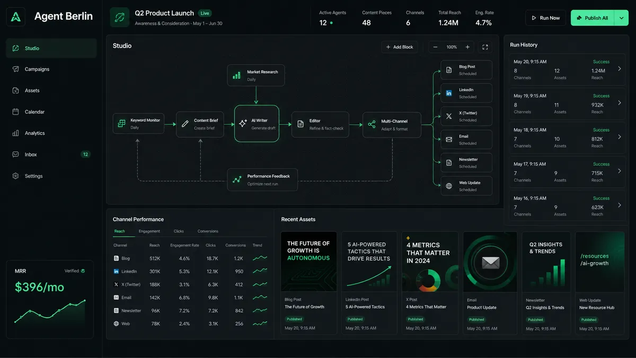This screenshot has height=358, width=636.
Task: Click the Email output envelope icon
Action: pyautogui.click(x=449, y=139)
